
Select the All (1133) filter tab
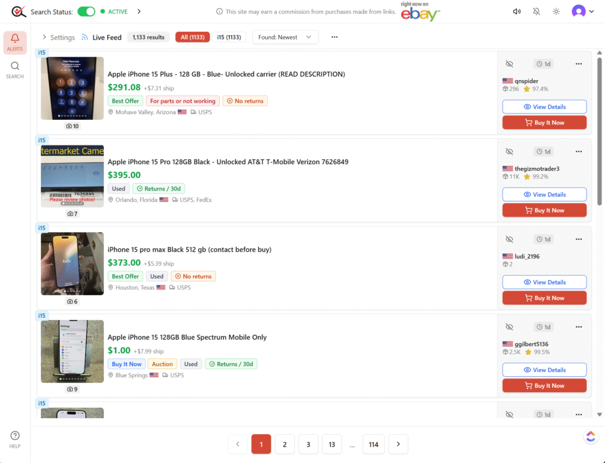tap(193, 37)
